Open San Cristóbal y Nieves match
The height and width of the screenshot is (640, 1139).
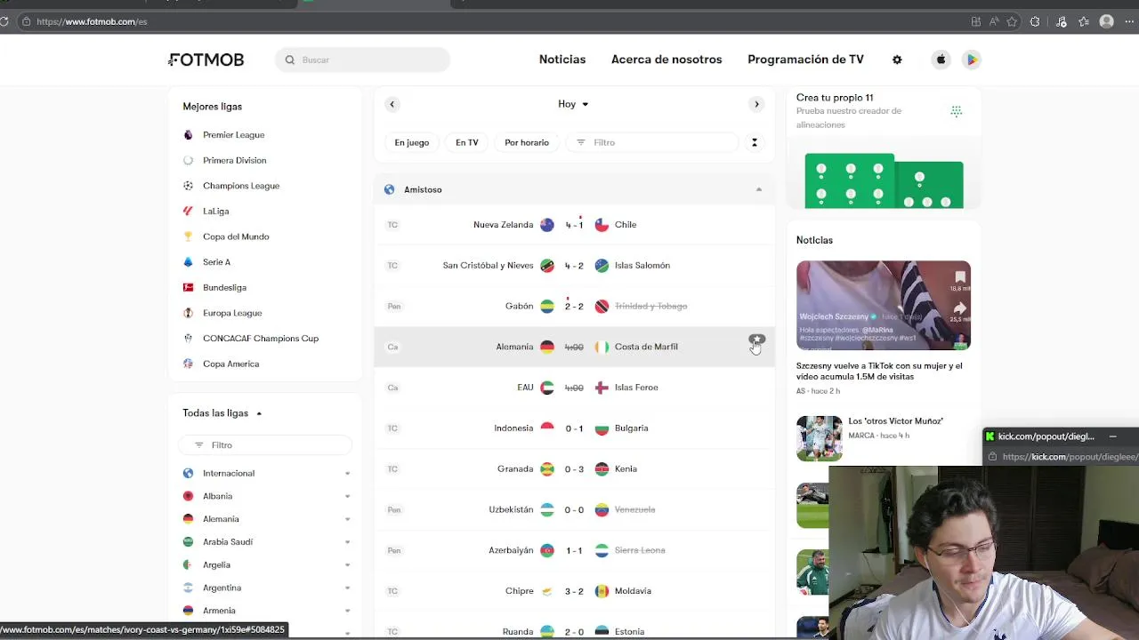click(x=574, y=266)
